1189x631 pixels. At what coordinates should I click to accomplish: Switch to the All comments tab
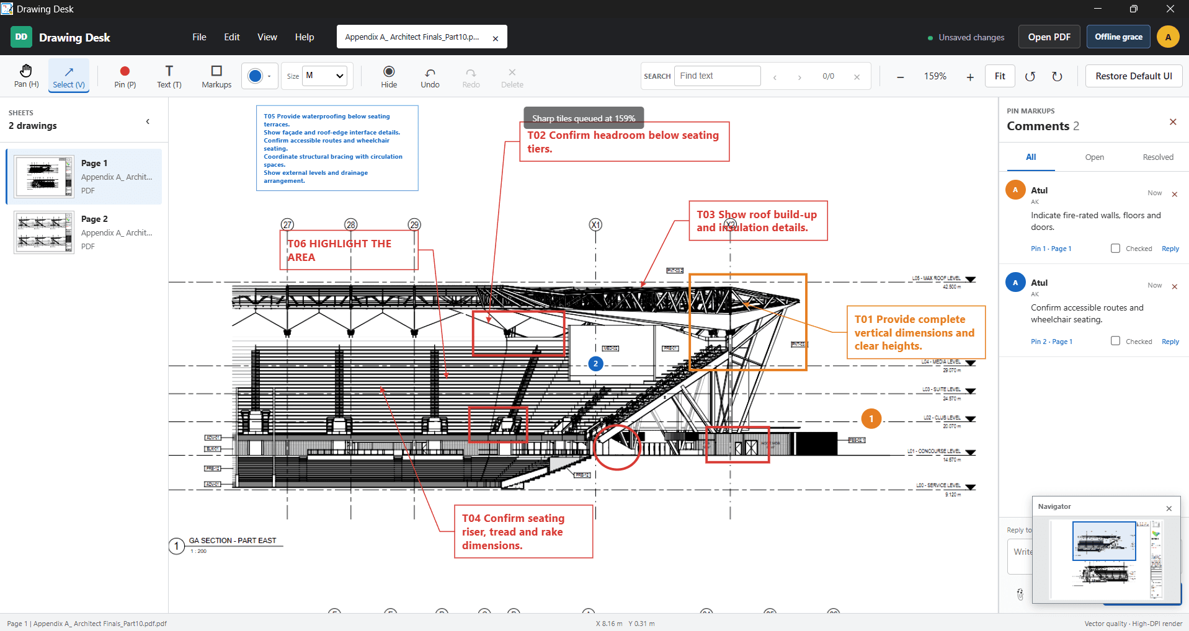[1031, 157]
